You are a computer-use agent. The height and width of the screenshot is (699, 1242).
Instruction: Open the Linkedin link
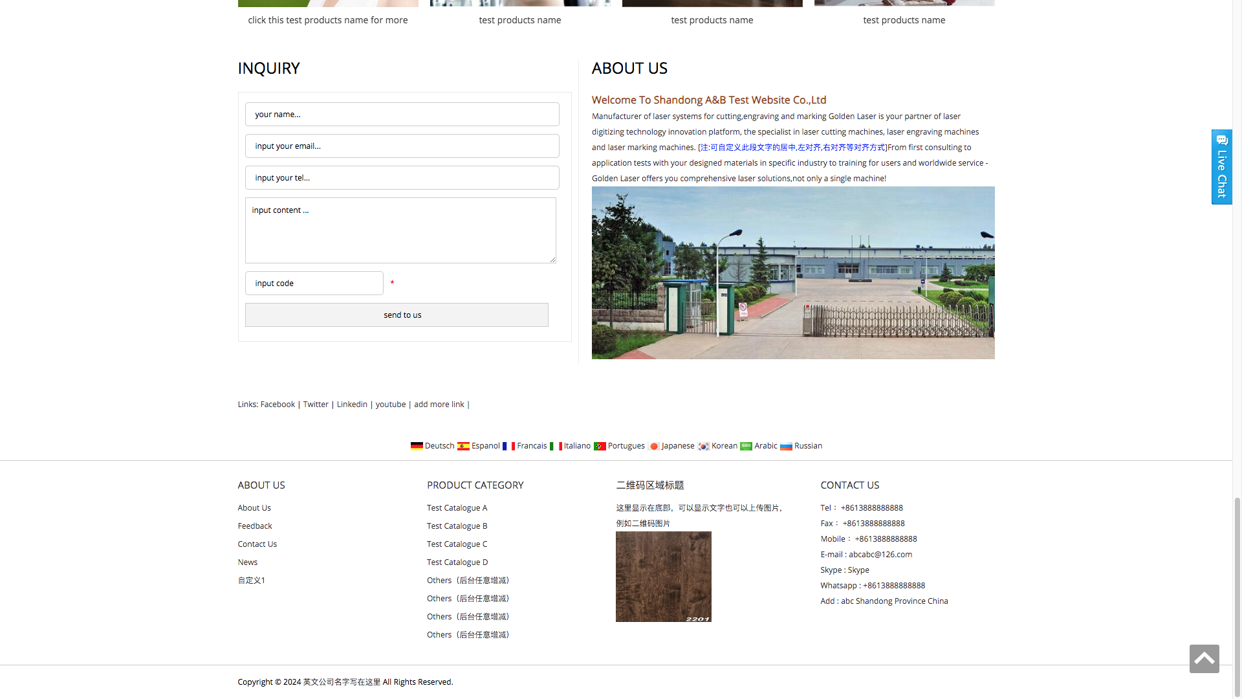pos(352,405)
